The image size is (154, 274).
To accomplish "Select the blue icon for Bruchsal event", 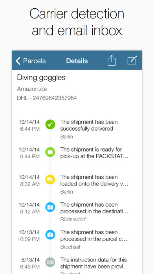I will pyautogui.click(x=50, y=235).
